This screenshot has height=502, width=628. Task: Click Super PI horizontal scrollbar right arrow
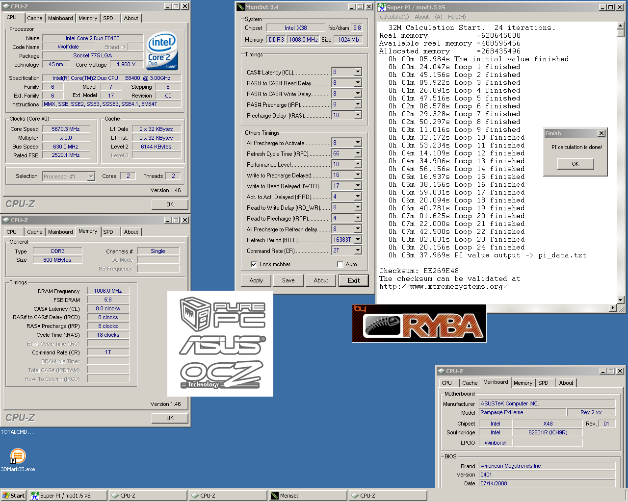613,308
